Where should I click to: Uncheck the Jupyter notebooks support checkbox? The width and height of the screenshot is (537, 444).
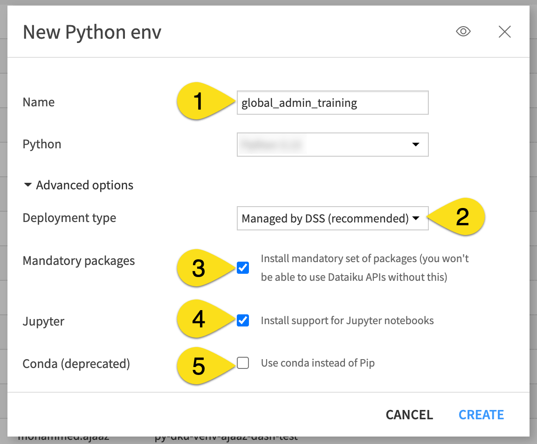pyautogui.click(x=243, y=320)
